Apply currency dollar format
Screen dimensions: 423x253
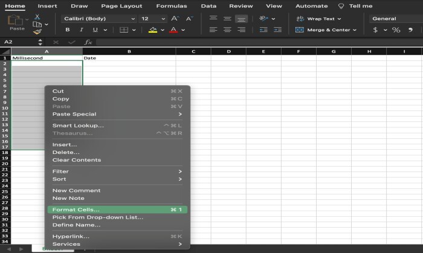click(375, 30)
